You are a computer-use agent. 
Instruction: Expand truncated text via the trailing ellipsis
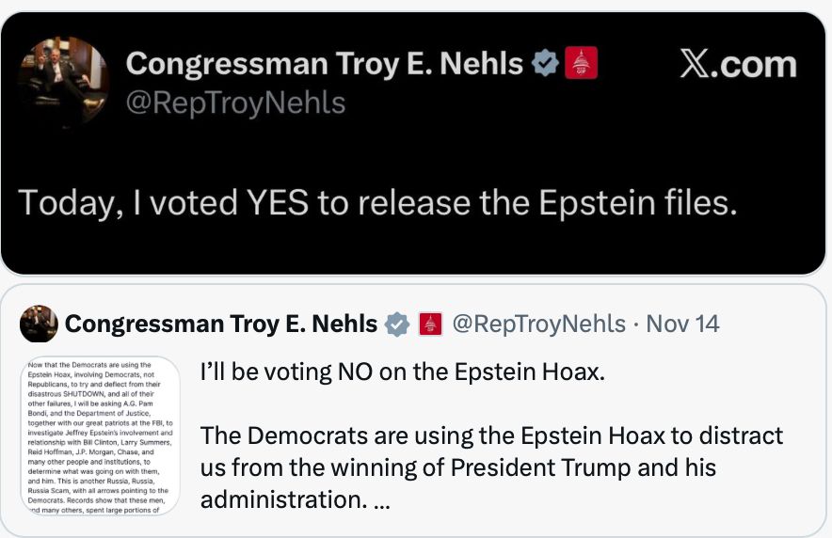pos(381,500)
